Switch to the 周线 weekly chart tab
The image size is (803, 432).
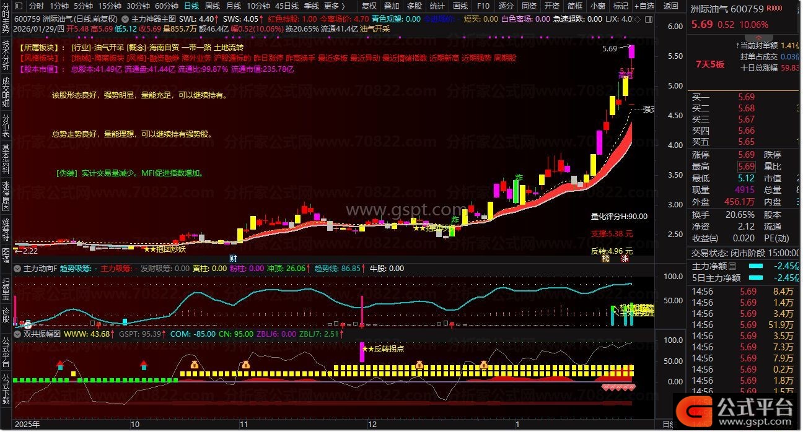213,6
